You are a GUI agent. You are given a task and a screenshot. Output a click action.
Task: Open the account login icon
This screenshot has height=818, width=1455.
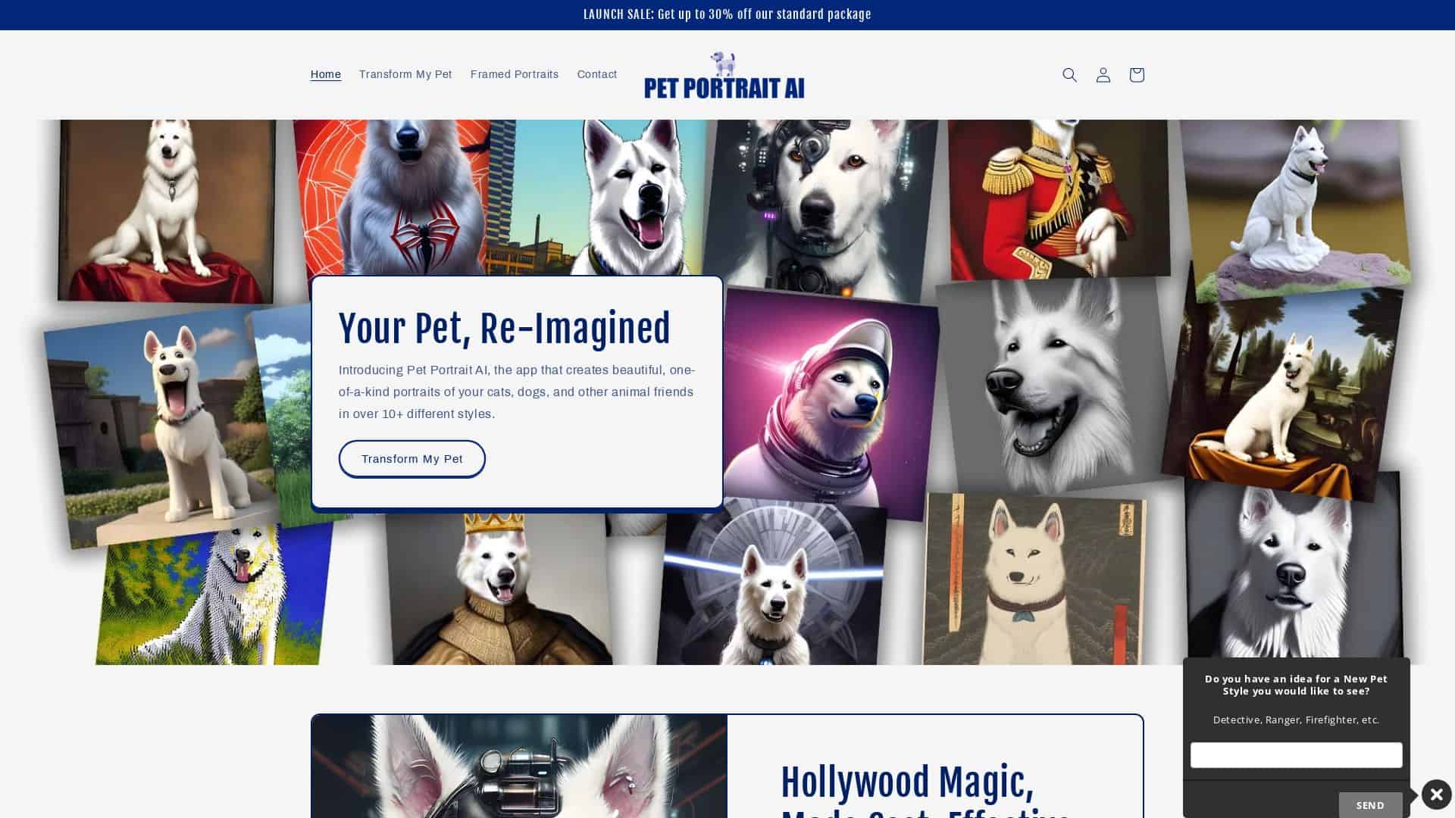[x=1103, y=75]
